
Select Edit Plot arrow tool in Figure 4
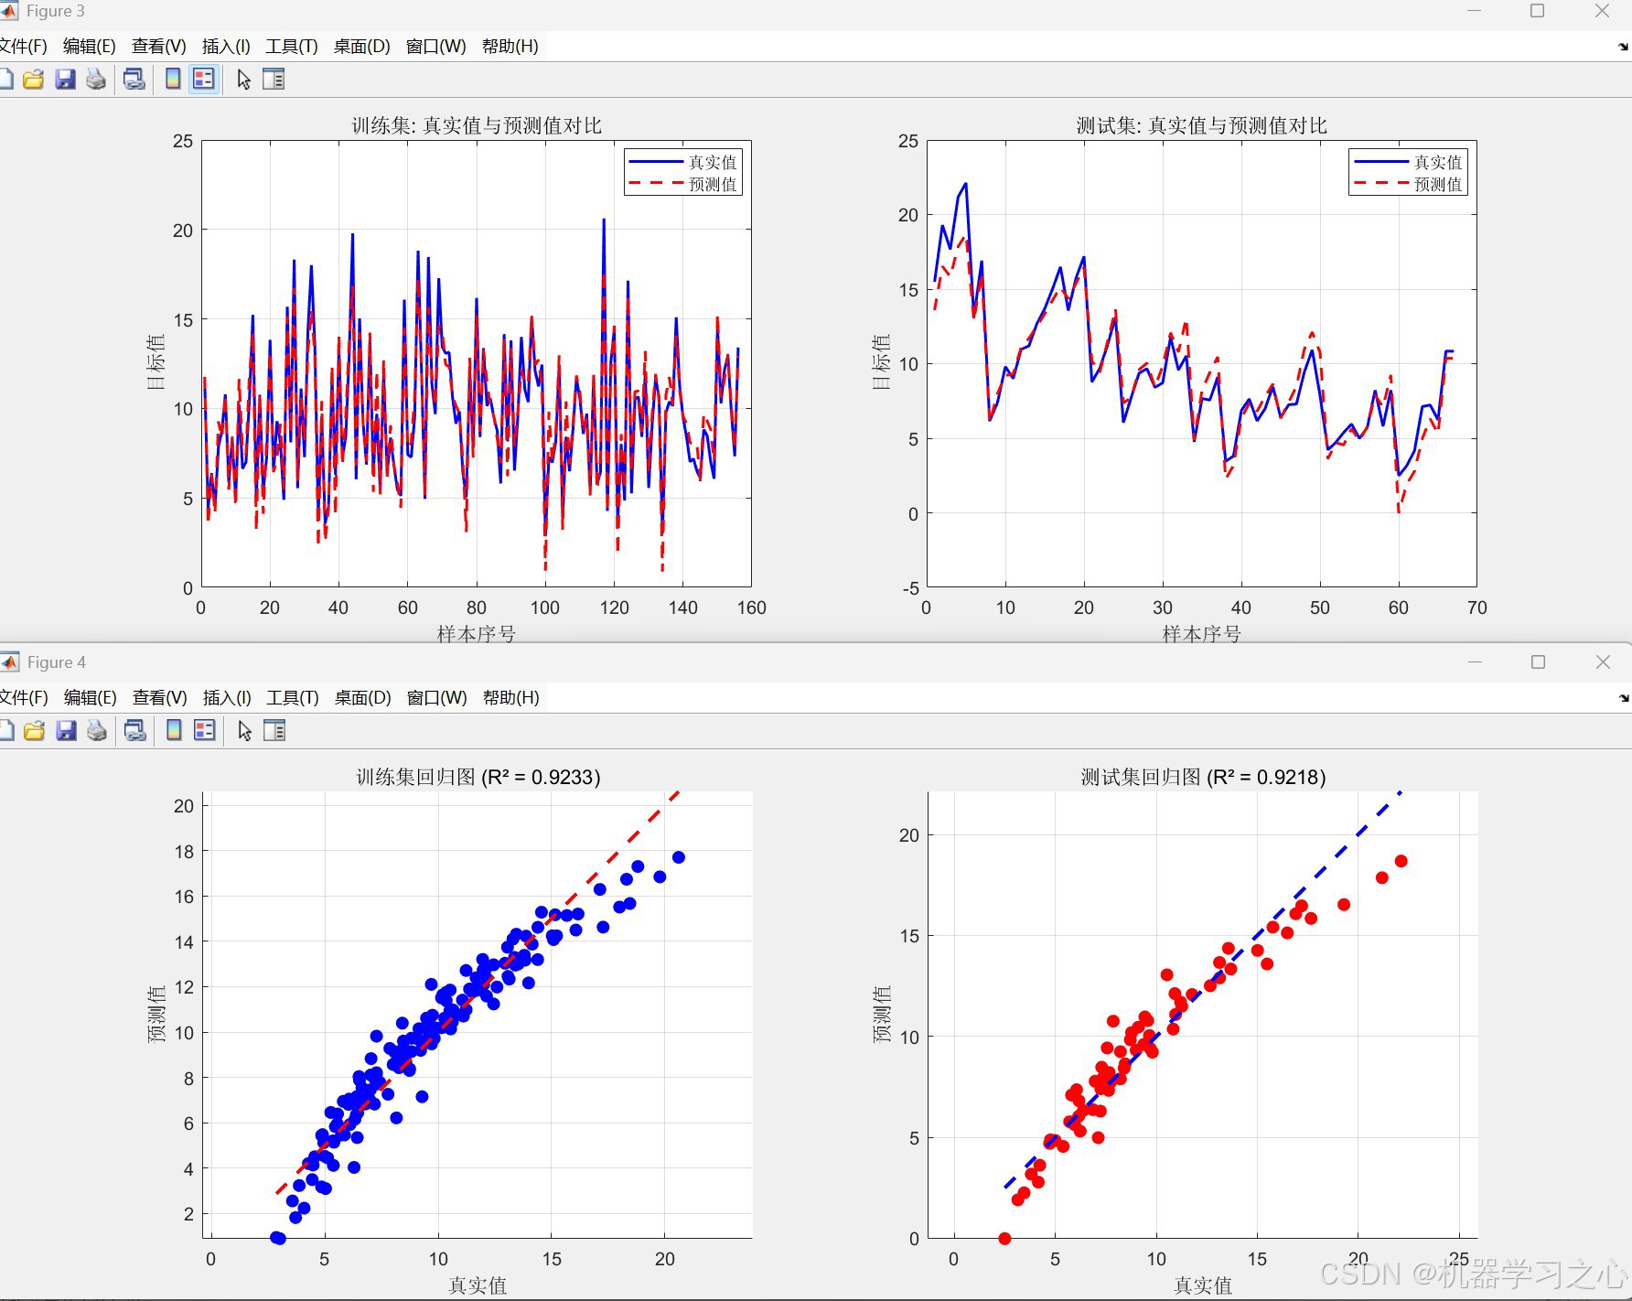point(244,730)
